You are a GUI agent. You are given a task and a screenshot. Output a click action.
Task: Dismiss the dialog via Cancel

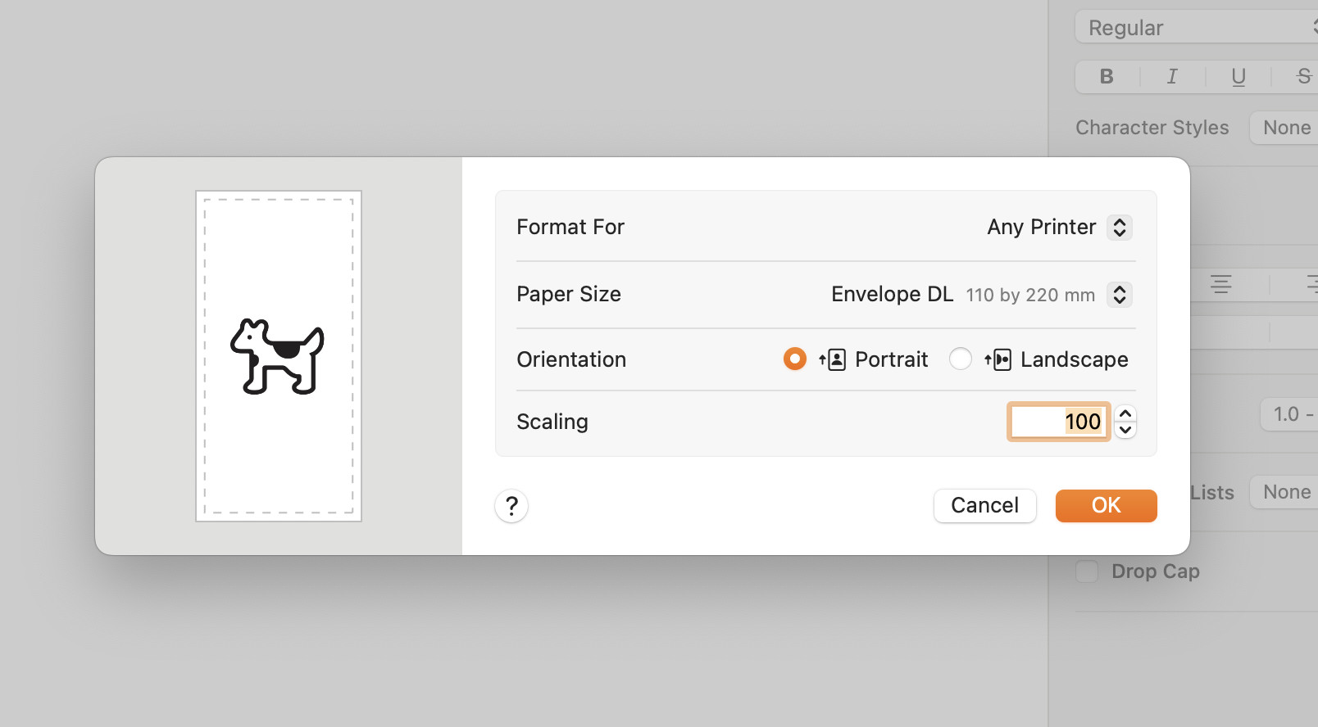click(x=984, y=505)
